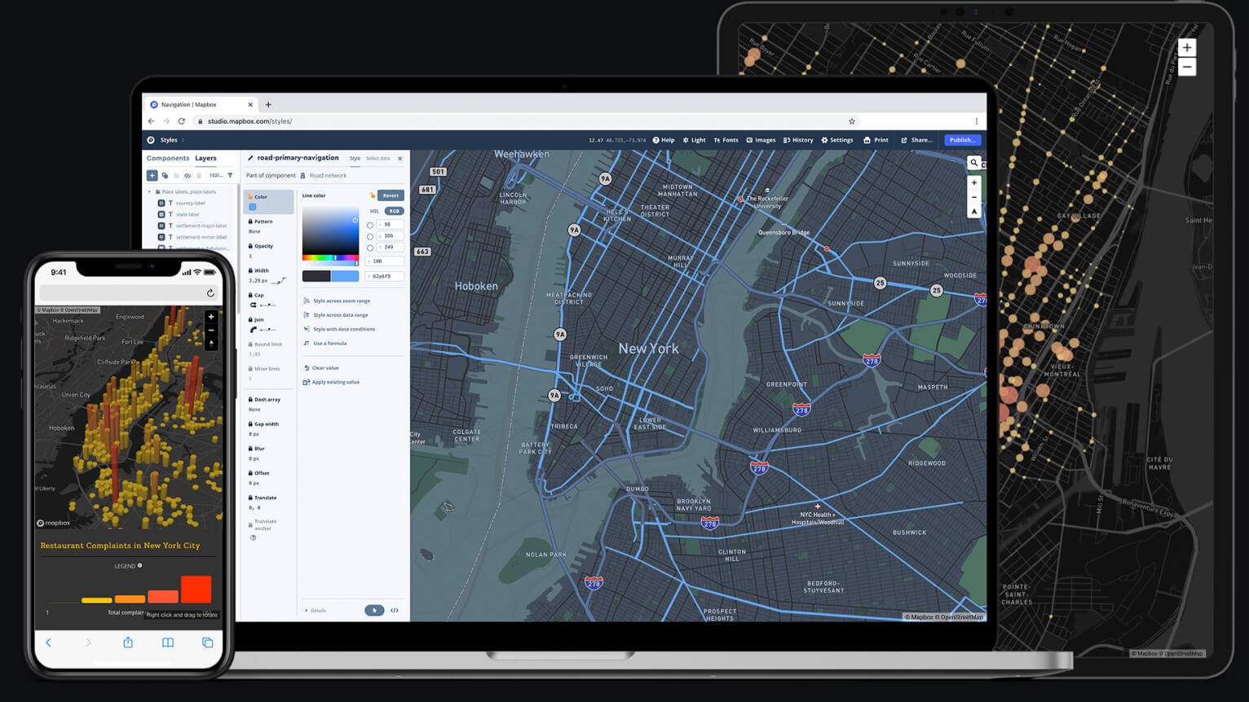This screenshot has height=702, width=1249.
Task: Reload the page in the phone browser
Action: click(x=210, y=293)
